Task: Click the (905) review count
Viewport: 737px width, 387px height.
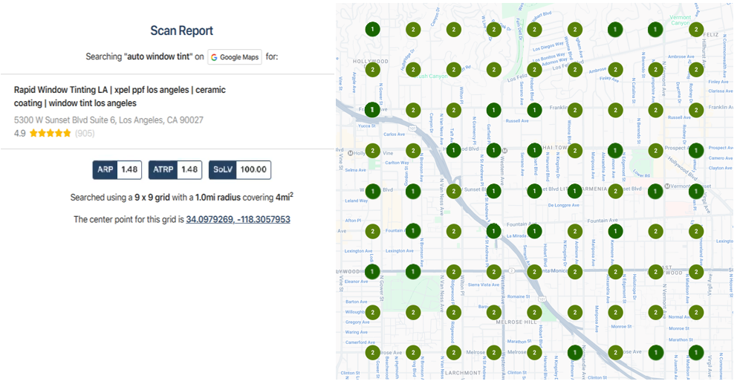Action: click(x=85, y=134)
